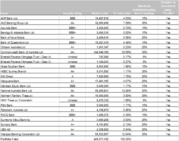Click the Security rating column header
The image size is (179, 141).
72,13
